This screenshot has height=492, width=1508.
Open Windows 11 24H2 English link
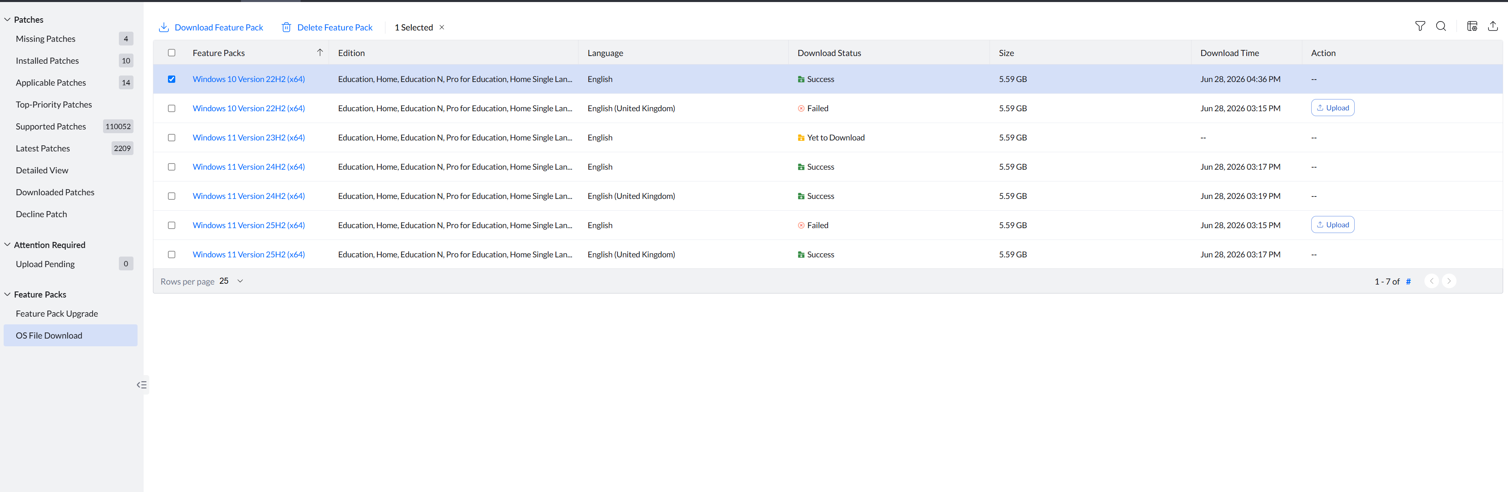point(249,167)
